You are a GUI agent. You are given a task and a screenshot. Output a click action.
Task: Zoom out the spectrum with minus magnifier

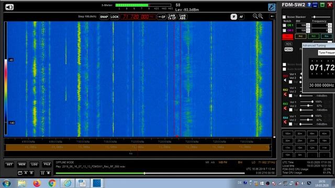click(x=255, y=16)
